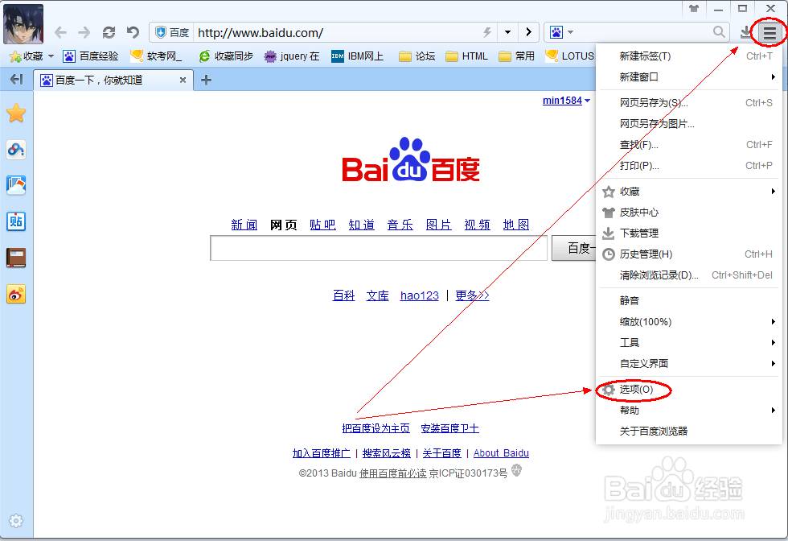This screenshot has width=788, height=541.
Task: Open the HTML bookmark folder
Action: (x=467, y=56)
